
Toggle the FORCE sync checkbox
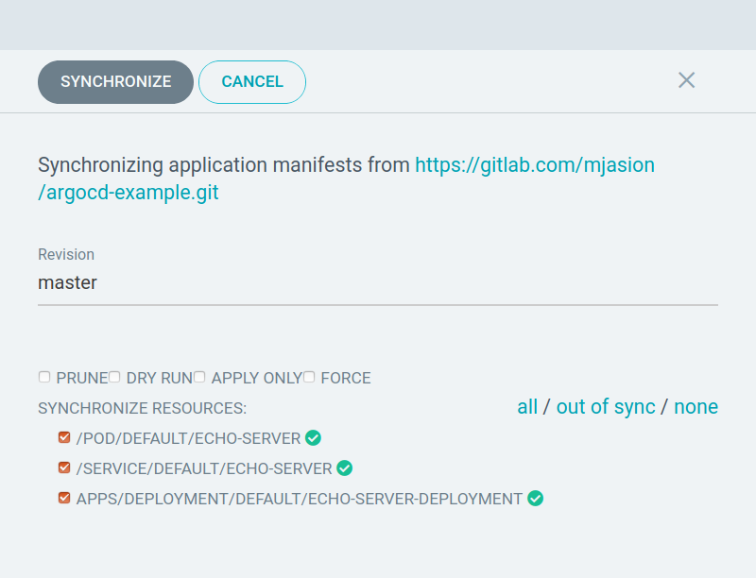click(x=309, y=377)
